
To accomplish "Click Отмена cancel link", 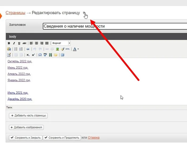I will (x=93, y=138).
